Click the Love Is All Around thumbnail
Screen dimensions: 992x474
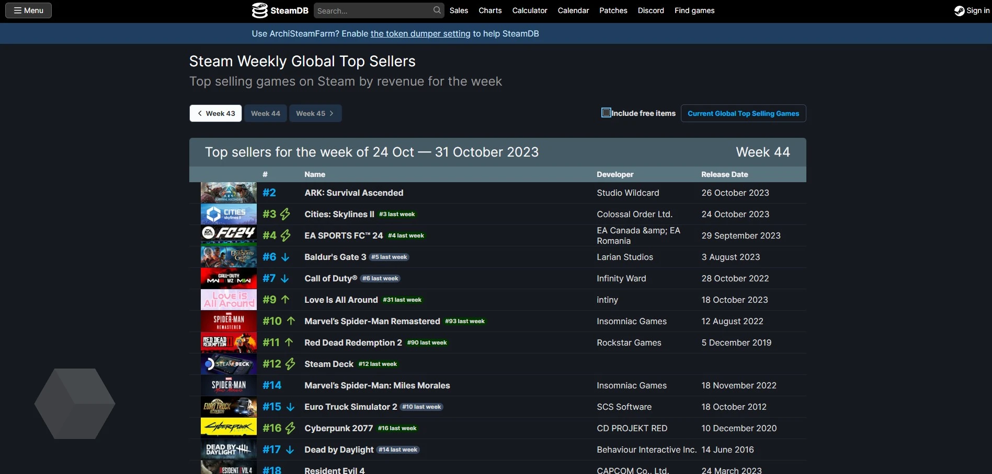(229, 300)
